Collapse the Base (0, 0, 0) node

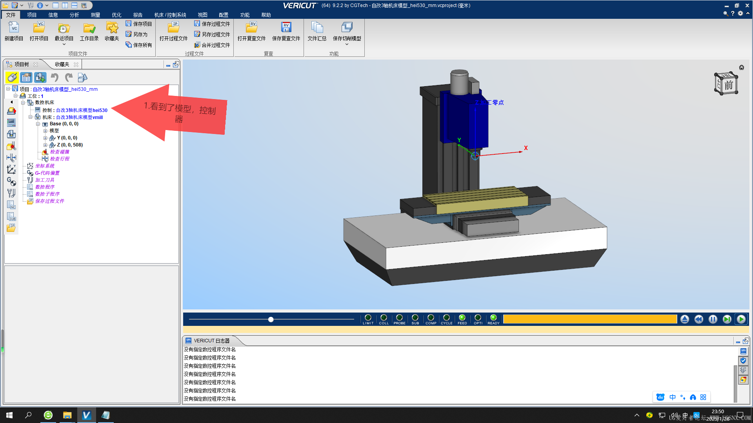[x=38, y=124]
